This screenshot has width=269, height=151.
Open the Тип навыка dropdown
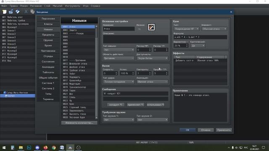pos(119,50)
